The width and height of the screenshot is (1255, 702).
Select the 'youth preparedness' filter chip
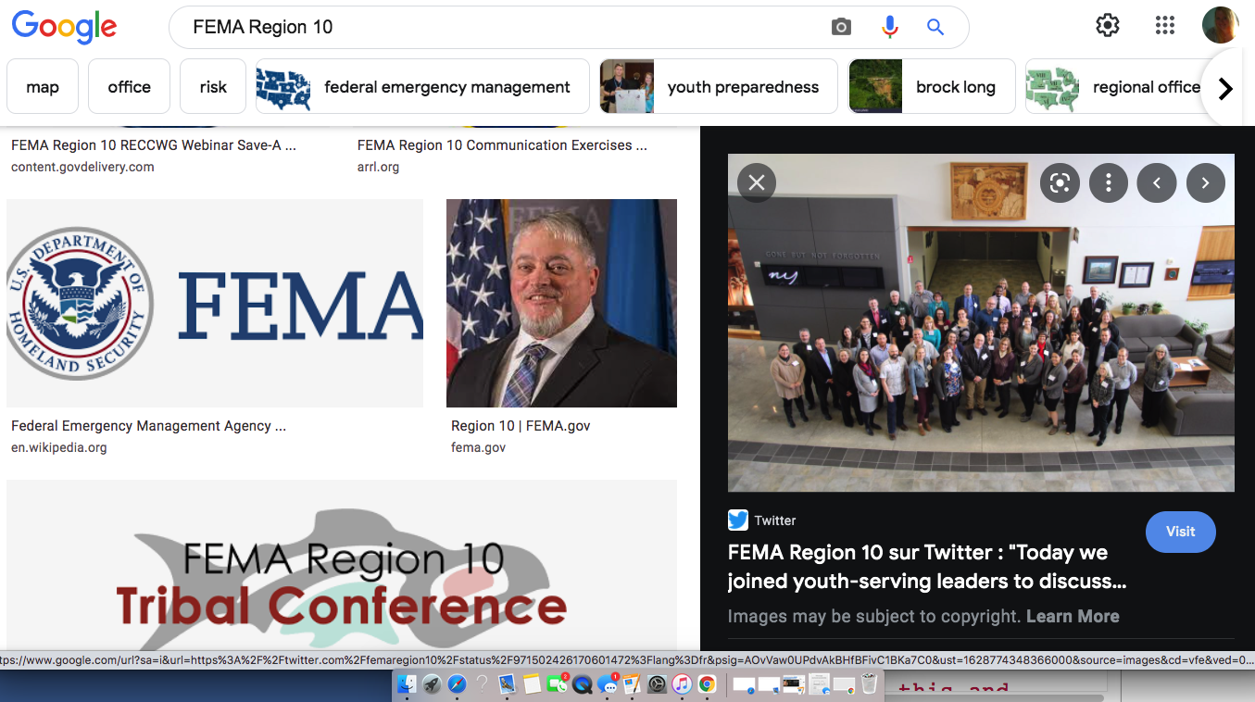(719, 87)
